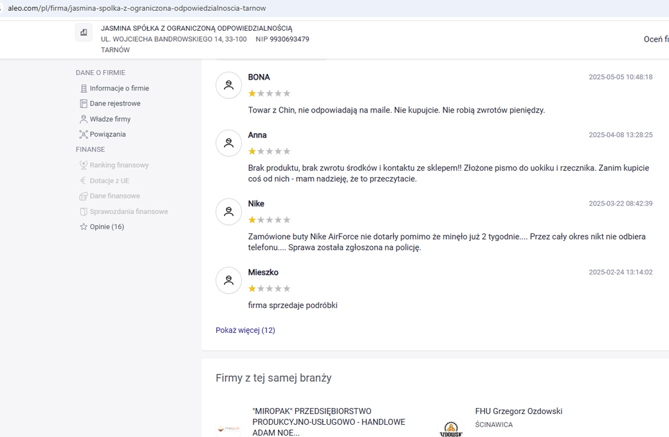Click the Dane rejestrowe sidebar icon
This screenshot has height=437, width=669.
[84, 103]
